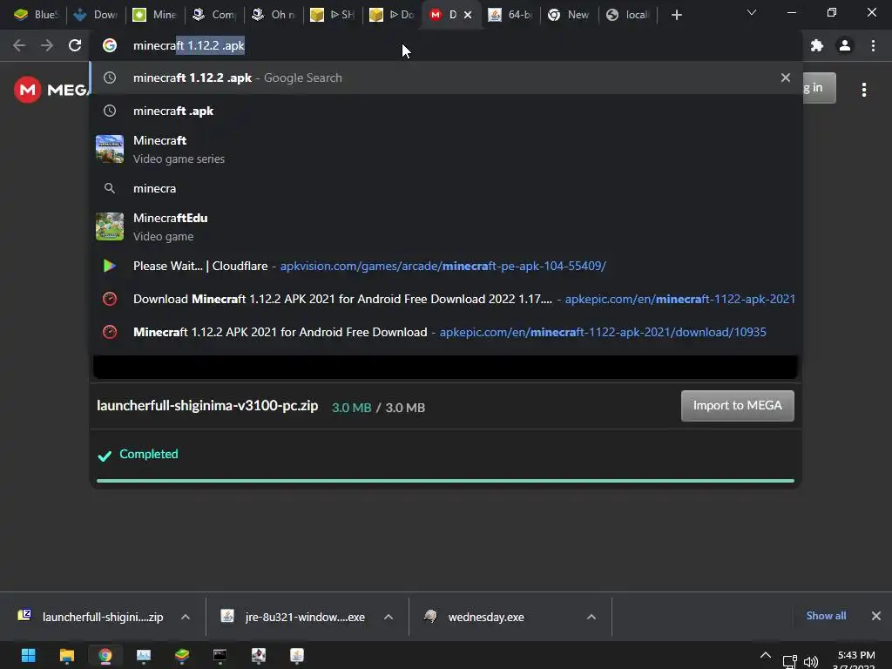Click the launcherfull-shiginima-v3100-pc.zip file name
Screen dimensions: 892x669
pos(207,406)
